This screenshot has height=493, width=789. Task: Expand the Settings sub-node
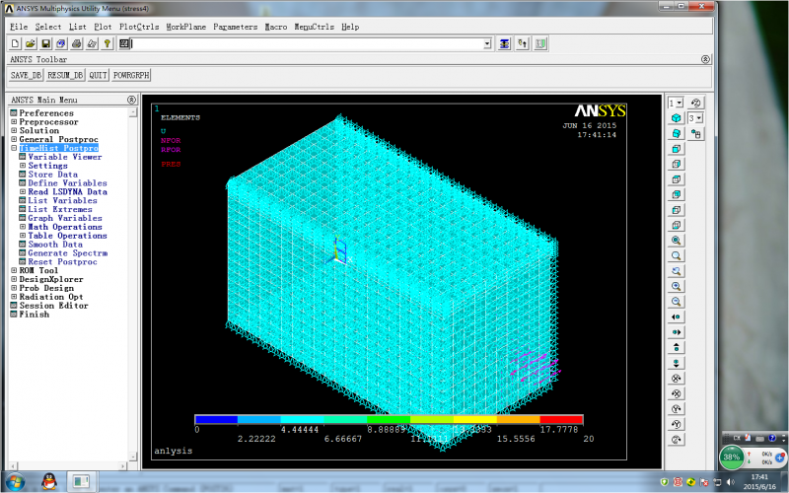click(x=23, y=166)
